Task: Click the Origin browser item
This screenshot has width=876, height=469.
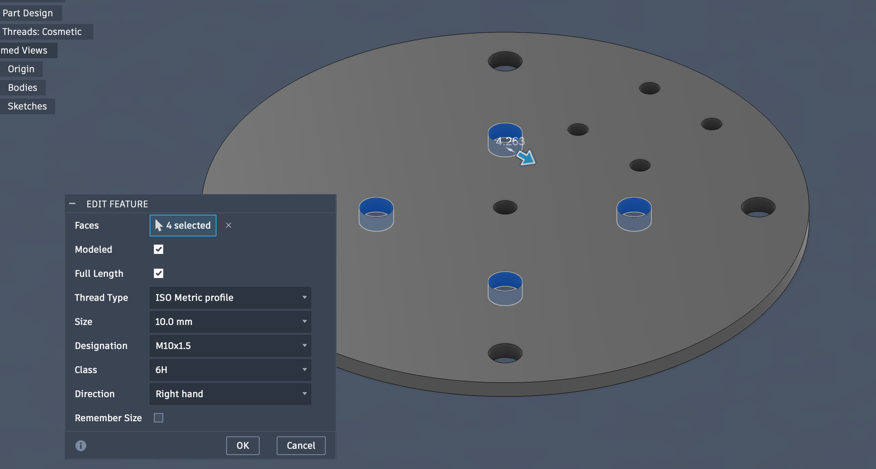Action: pos(21,69)
